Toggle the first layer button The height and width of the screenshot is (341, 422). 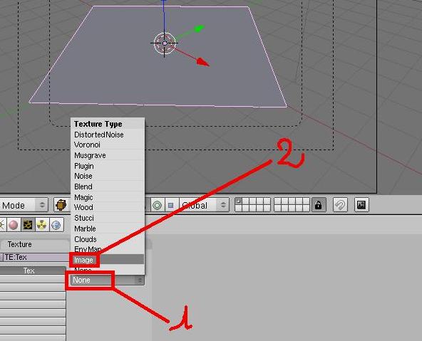pyautogui.click(x=239, y=201)
